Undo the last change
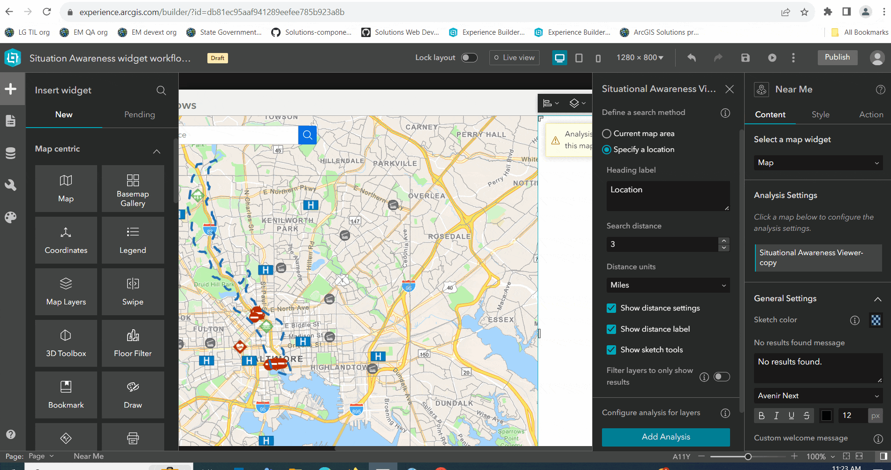 [691, 57]
